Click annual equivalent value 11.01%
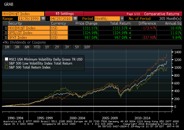Viewport: 184px width, 130px height. coord(176,33)
